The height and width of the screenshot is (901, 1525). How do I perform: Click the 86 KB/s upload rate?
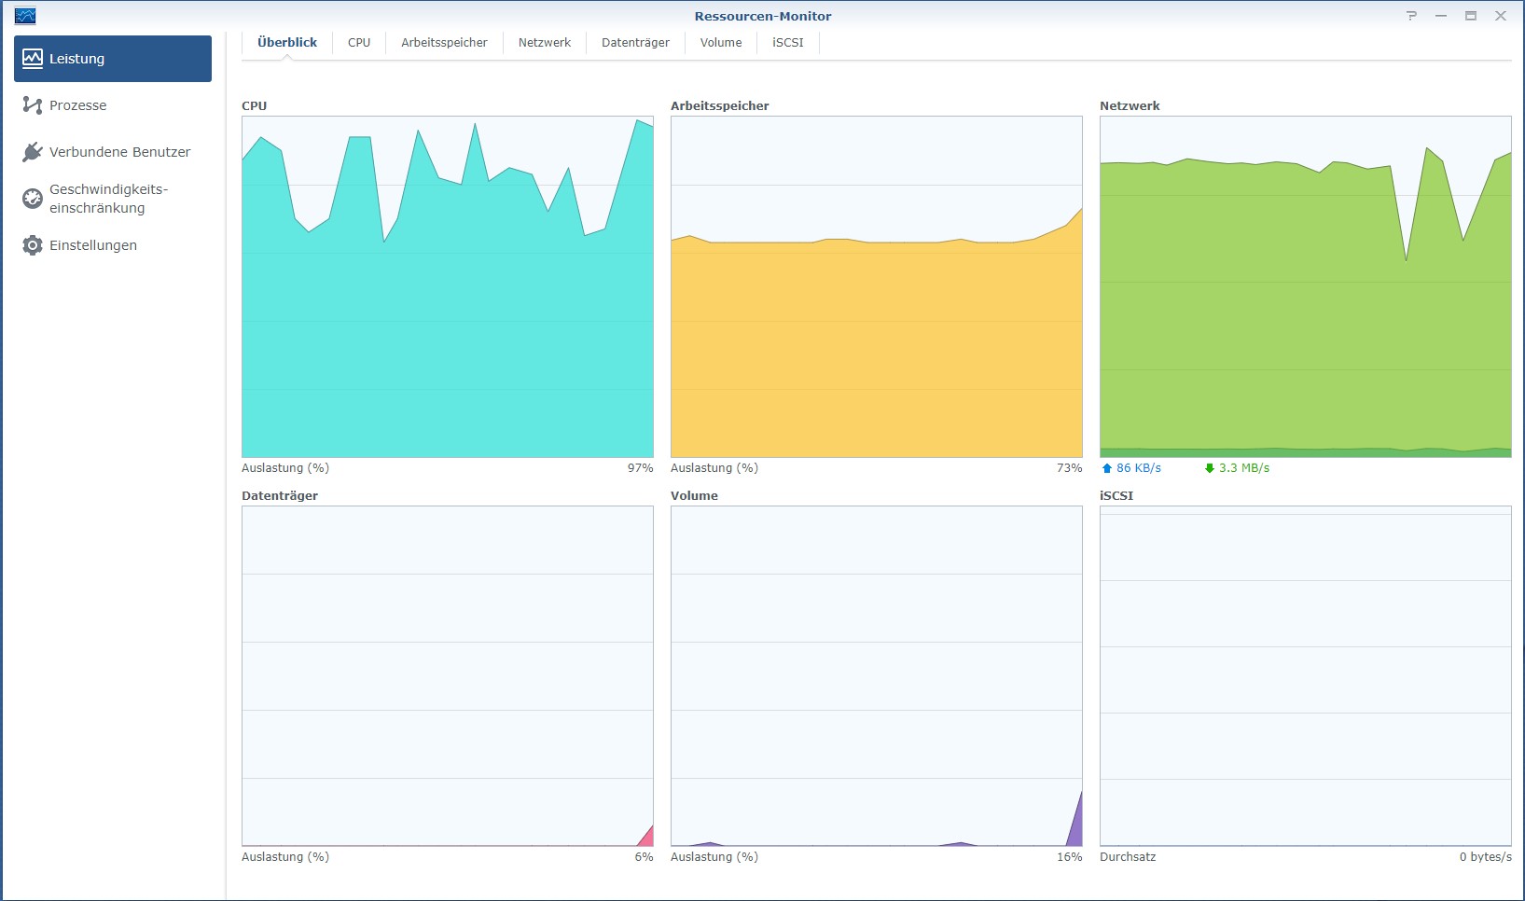point(1139,468)
